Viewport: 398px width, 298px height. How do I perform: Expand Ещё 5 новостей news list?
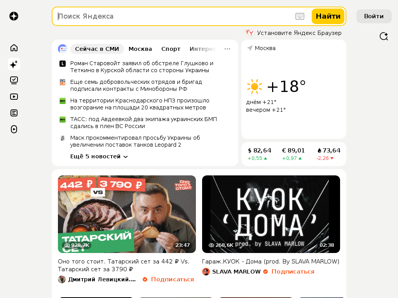pos(99,156)
